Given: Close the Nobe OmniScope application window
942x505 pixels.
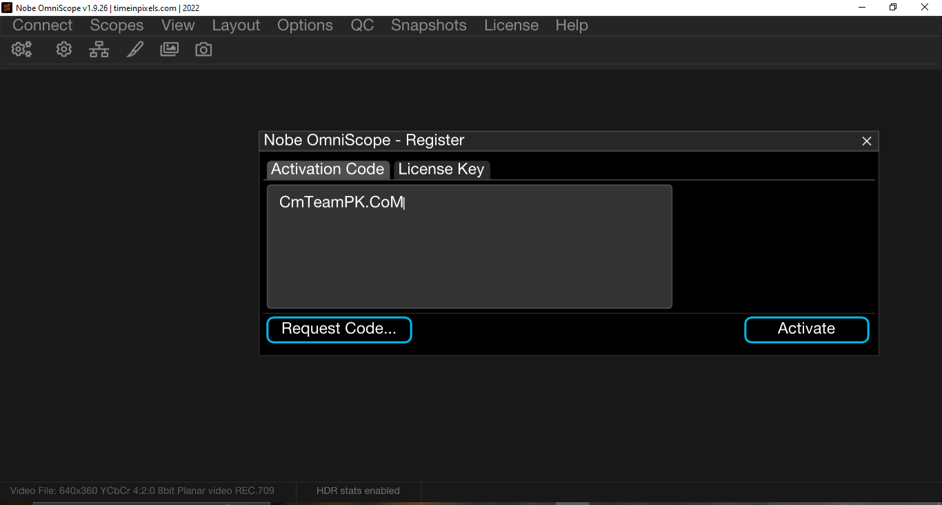Looking at the screenshot, I should coord(925,8).
